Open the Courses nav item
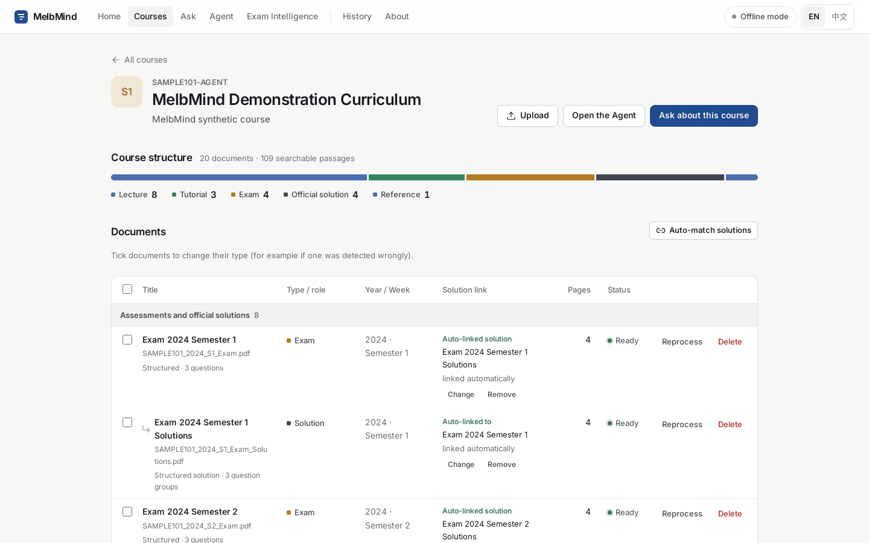 tap(150, 16)
